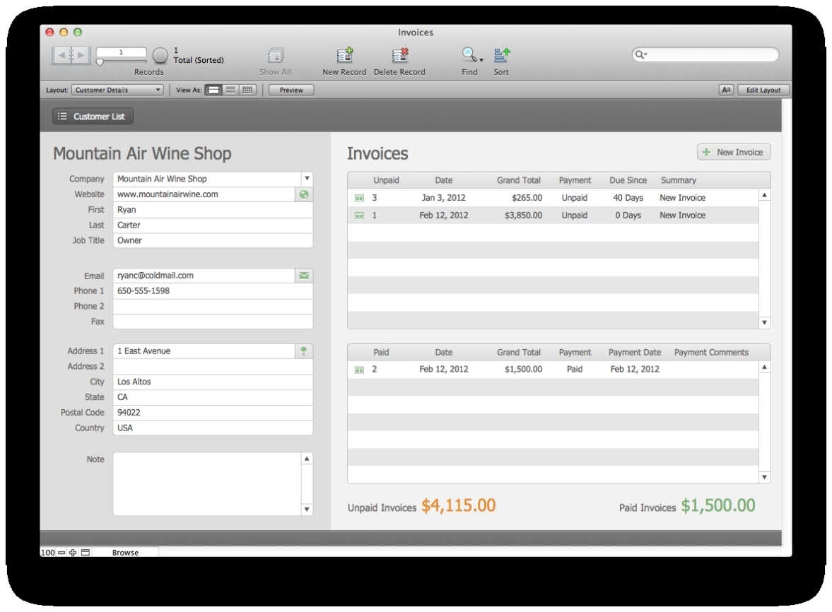Click the Job Title field Owner
Screen dimensions: 832x612
pyautogui.click(x=213, y=241)
